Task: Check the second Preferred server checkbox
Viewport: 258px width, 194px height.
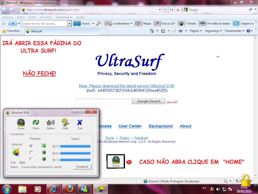Action: (x=31, y=153)
